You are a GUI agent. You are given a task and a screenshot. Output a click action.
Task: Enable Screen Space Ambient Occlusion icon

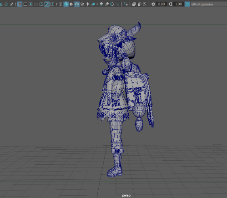pos(101,4)
